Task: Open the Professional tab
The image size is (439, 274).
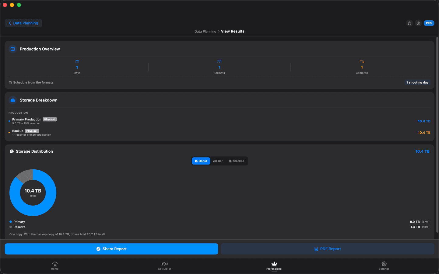Action: (x=274, y=266)
